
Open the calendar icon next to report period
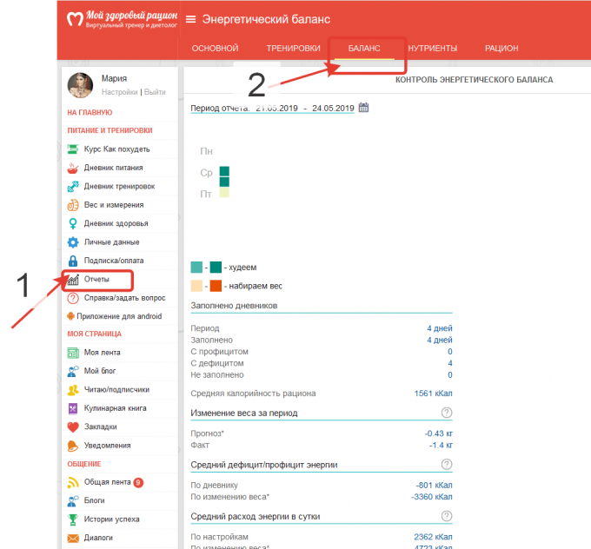(x=364, y=108)
